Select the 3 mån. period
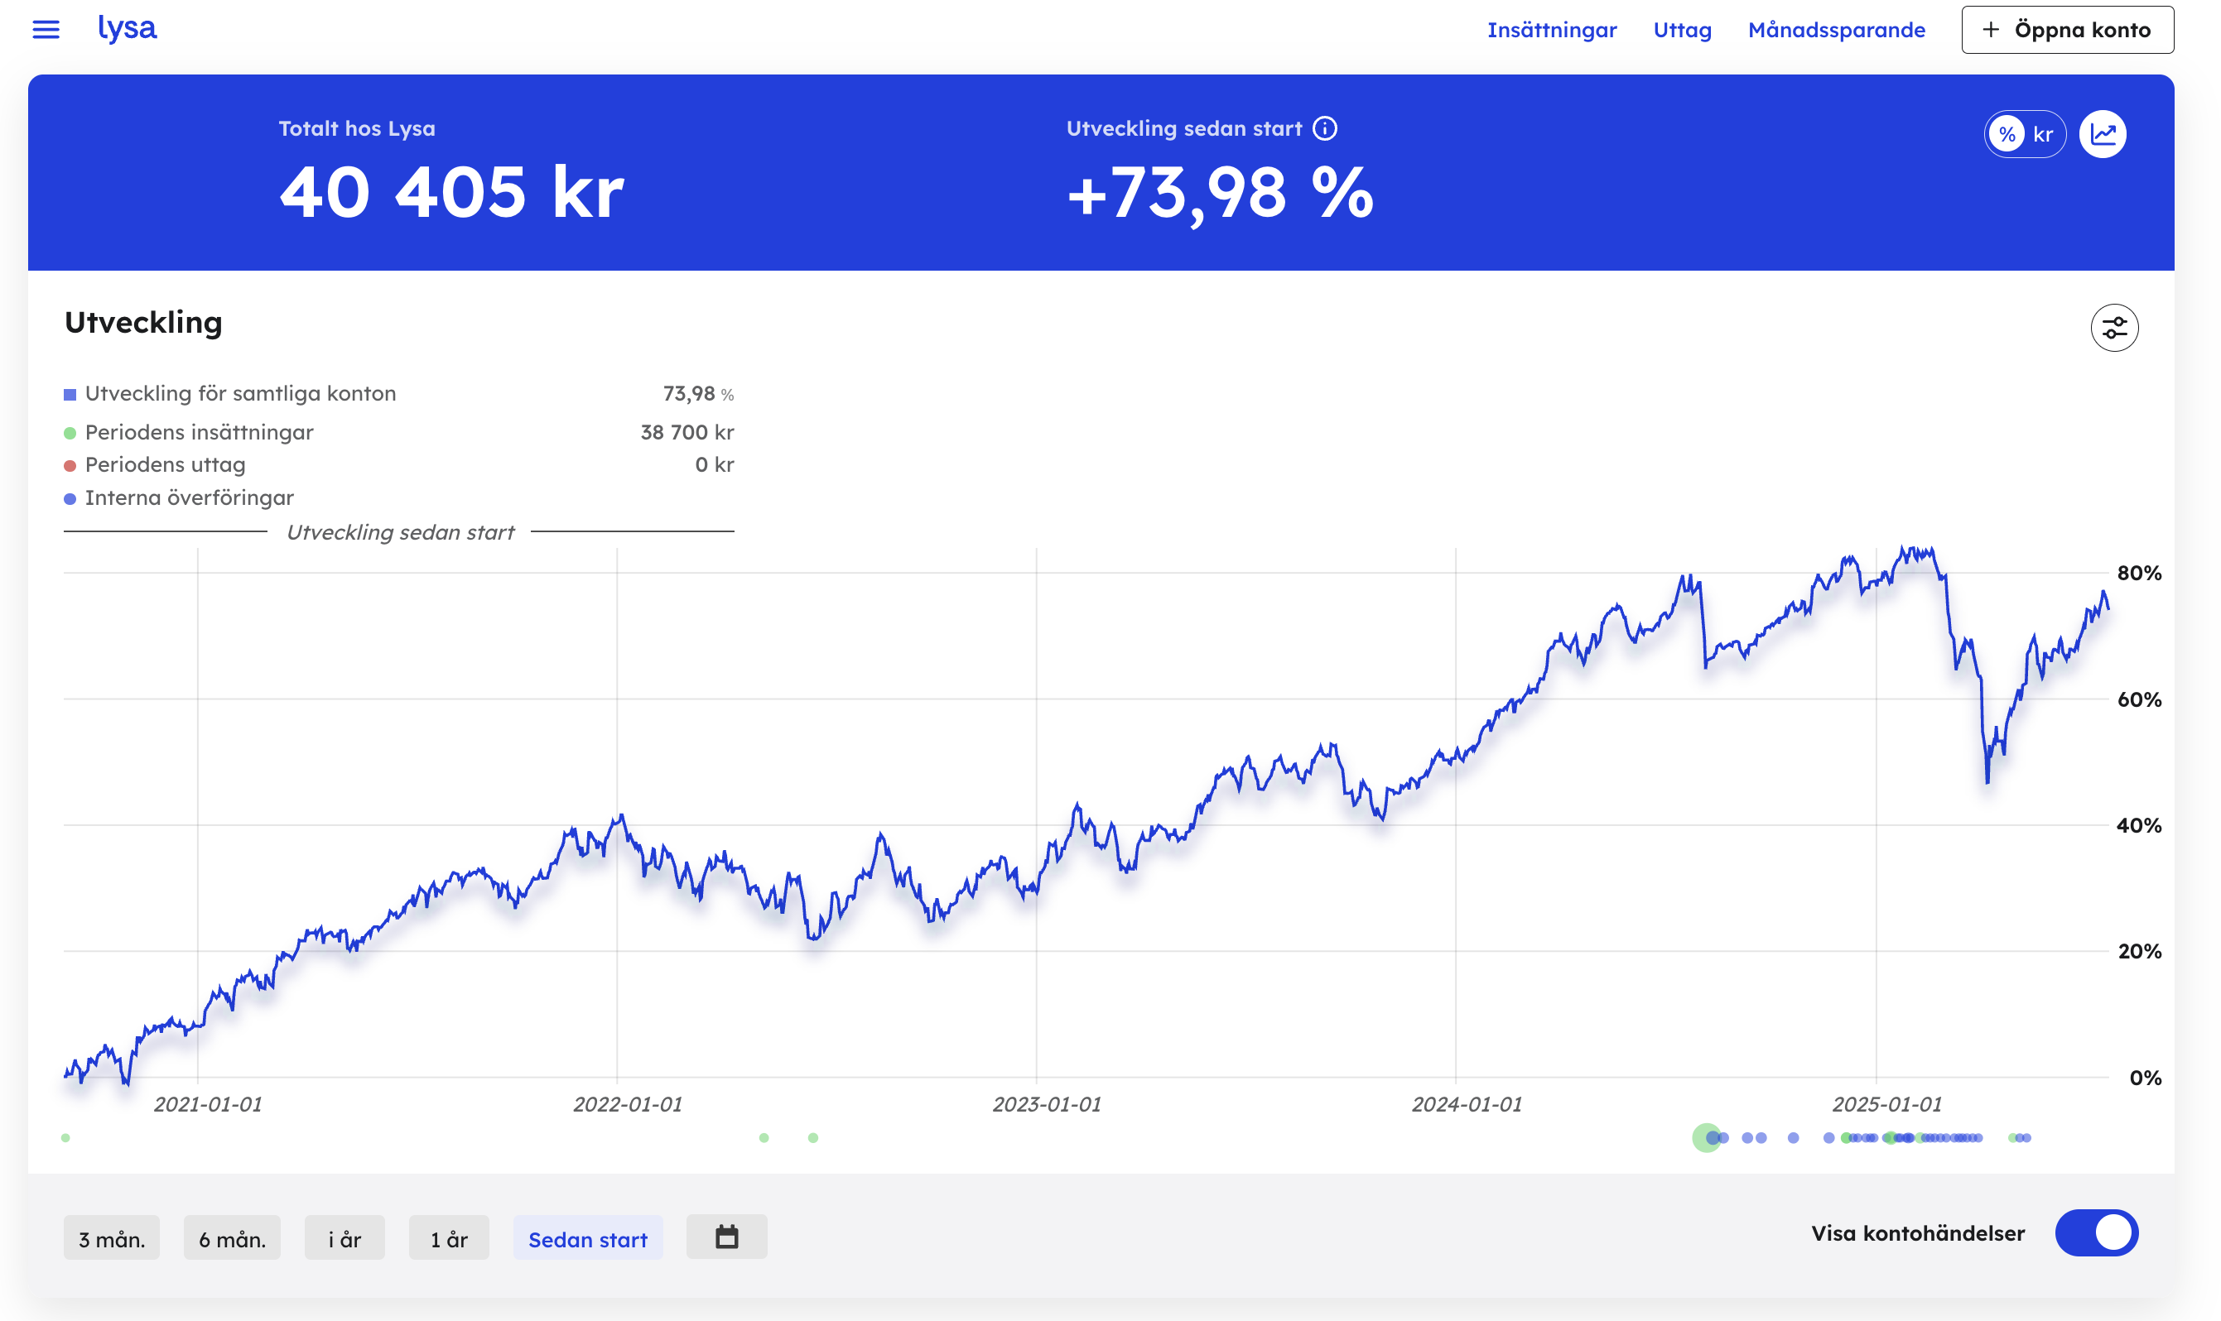Viewport: 2221px width, 1321px height. pos(111,1237)
